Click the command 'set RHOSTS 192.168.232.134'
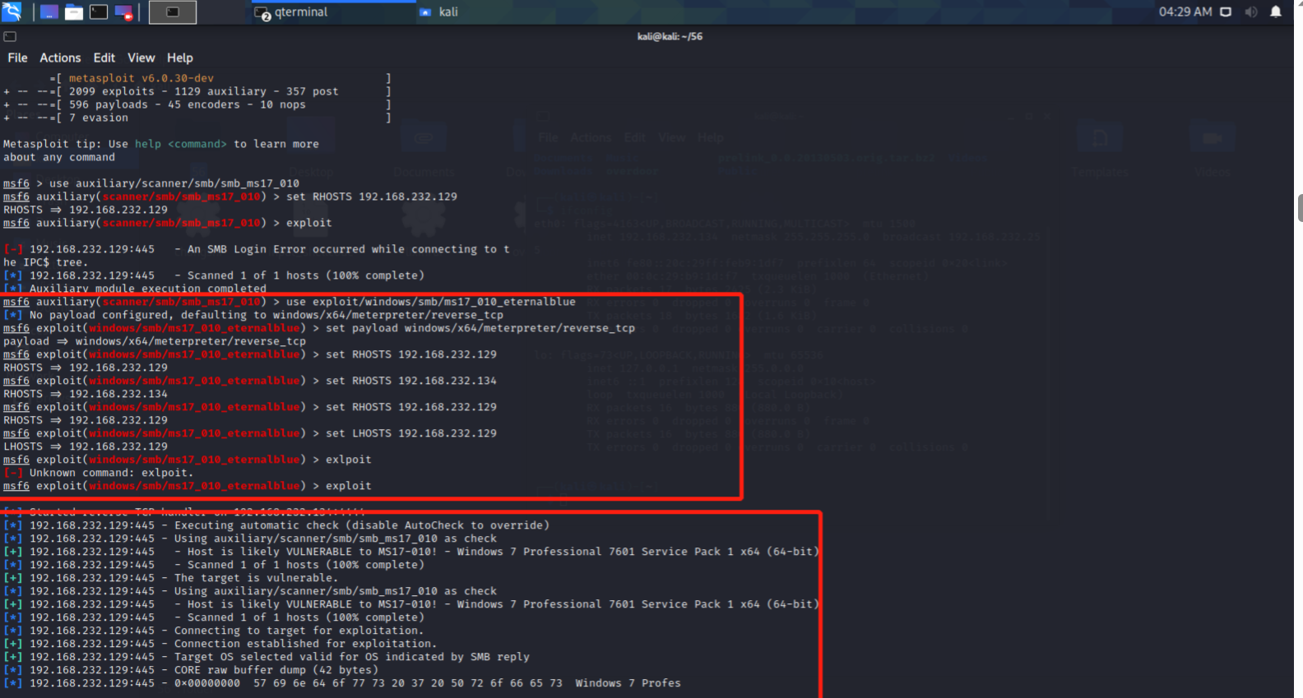Viewport: 1303px width, 698px height. tap(411, 381)
